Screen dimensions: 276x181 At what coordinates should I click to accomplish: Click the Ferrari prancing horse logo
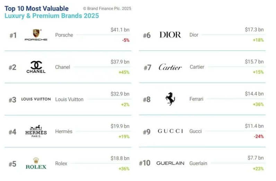pos(170,99)
